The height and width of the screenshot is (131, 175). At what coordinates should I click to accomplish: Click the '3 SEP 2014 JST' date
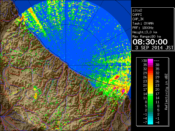pyautogui.click(x=154, y=48)
